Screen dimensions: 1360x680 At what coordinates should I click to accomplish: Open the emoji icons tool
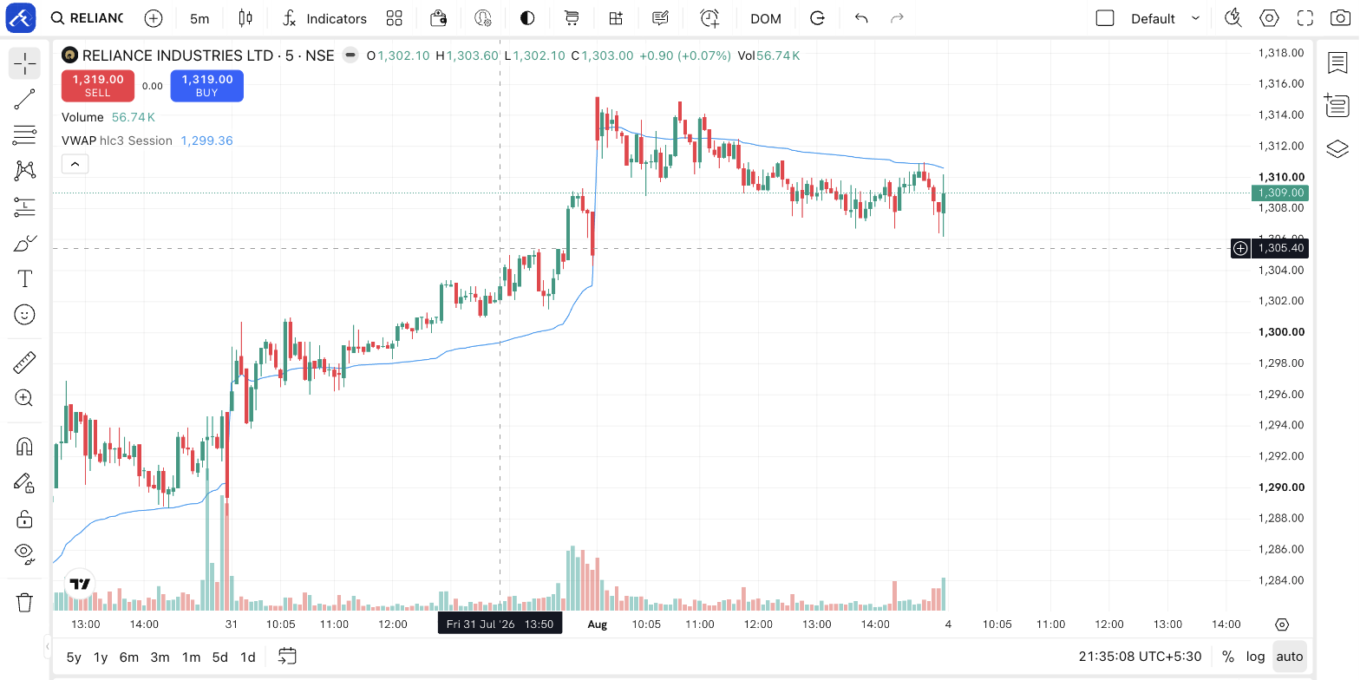(25, 314)
